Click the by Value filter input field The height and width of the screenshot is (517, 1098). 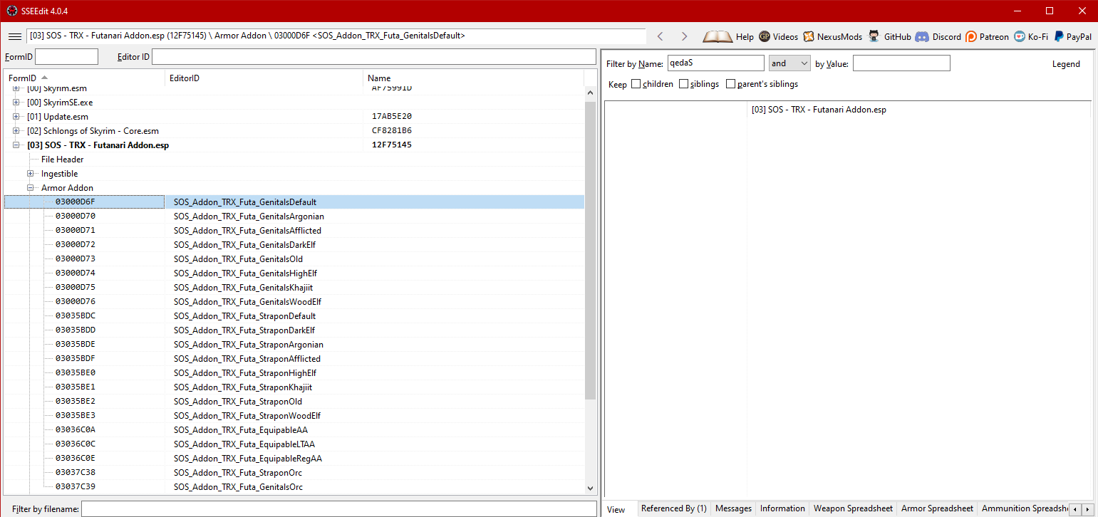pos(901,63)
